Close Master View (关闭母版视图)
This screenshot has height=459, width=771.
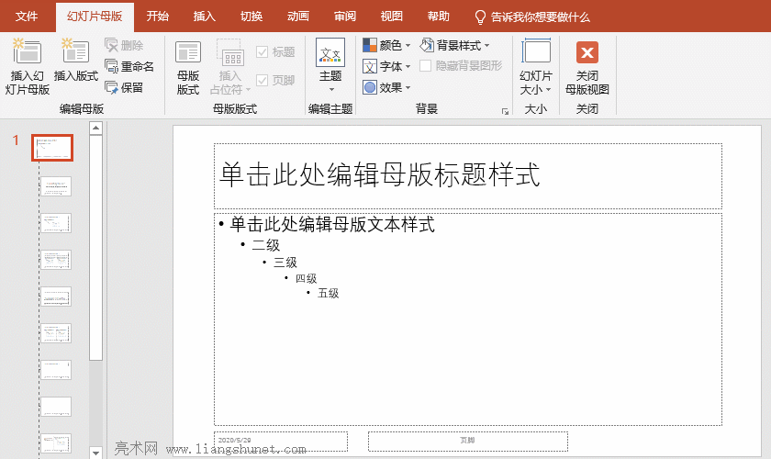pos(587,68)
